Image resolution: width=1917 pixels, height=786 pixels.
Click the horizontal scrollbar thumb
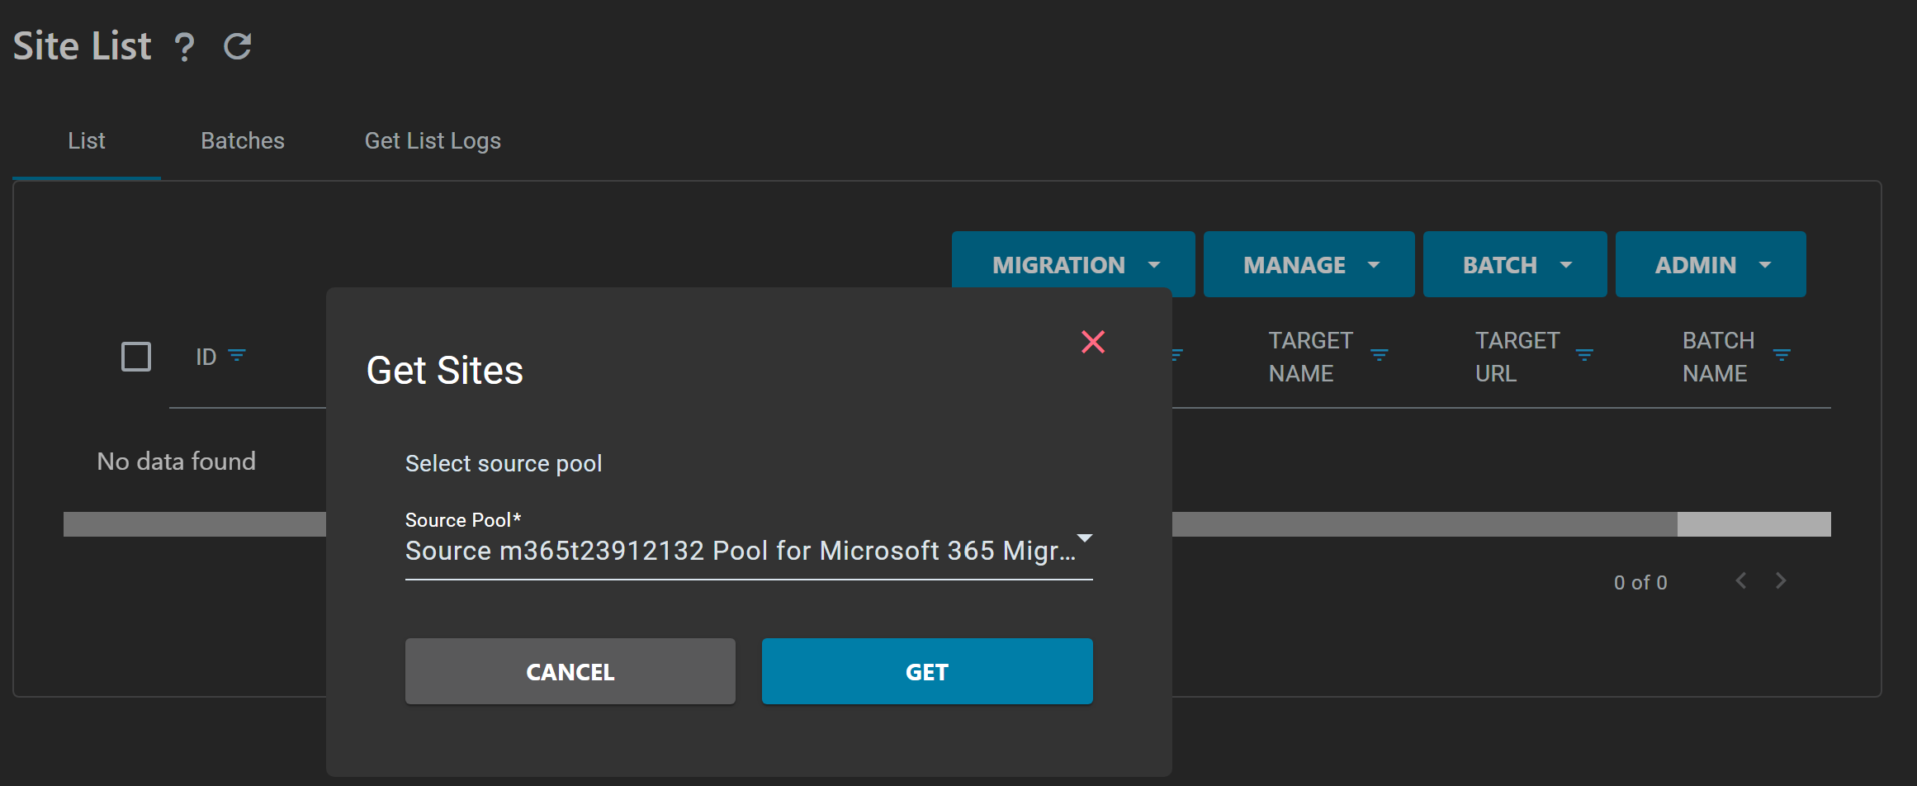1754,524
